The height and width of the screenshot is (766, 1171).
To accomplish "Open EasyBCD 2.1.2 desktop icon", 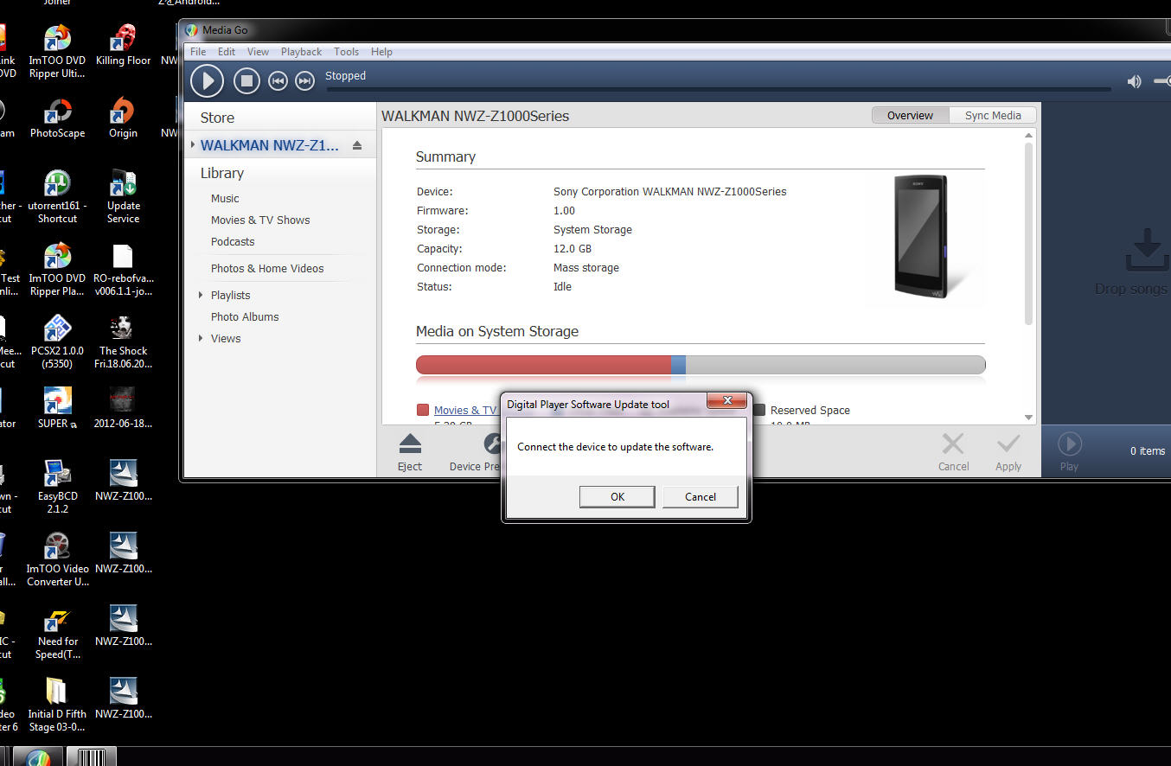I will pos(57,488).
